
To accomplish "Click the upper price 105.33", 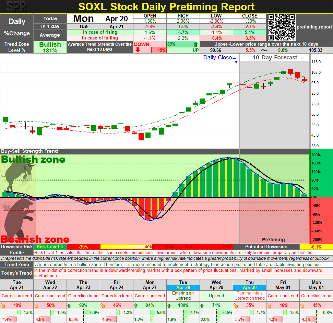I will point(316,50).
